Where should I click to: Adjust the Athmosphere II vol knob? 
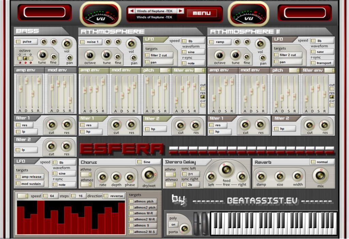pyautogui.click(x=260, y=44)
